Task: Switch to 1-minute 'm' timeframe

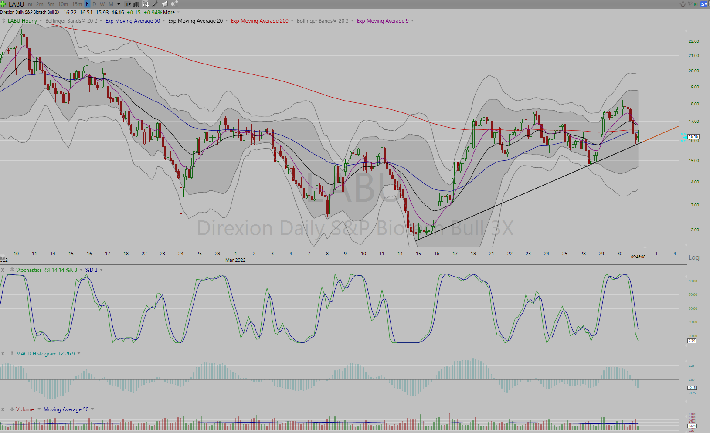Action: [x=30, y=4]
